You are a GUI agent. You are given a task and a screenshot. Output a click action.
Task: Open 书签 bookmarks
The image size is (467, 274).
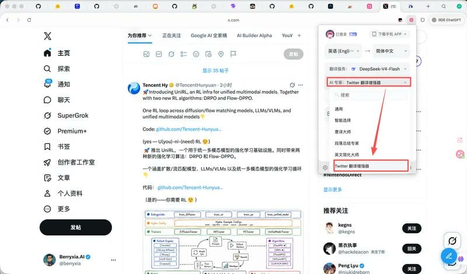57,146
